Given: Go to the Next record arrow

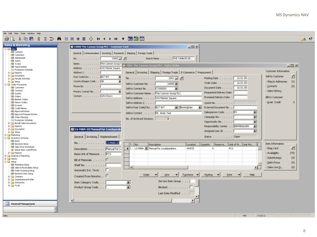Looking at the screenshot, I should coord(110,39).
